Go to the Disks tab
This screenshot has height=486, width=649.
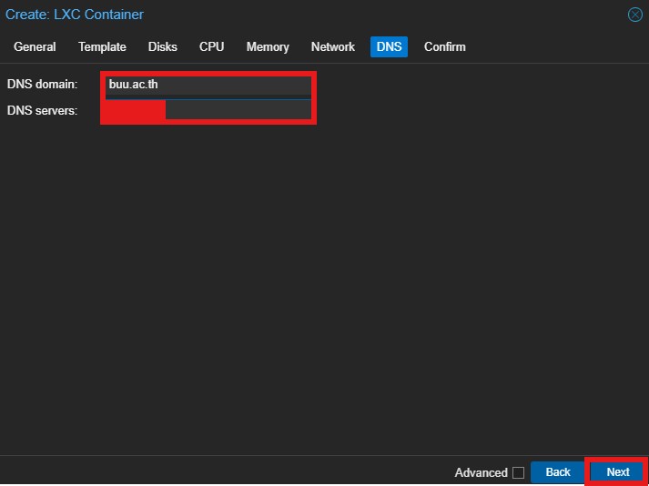point(163,46)
